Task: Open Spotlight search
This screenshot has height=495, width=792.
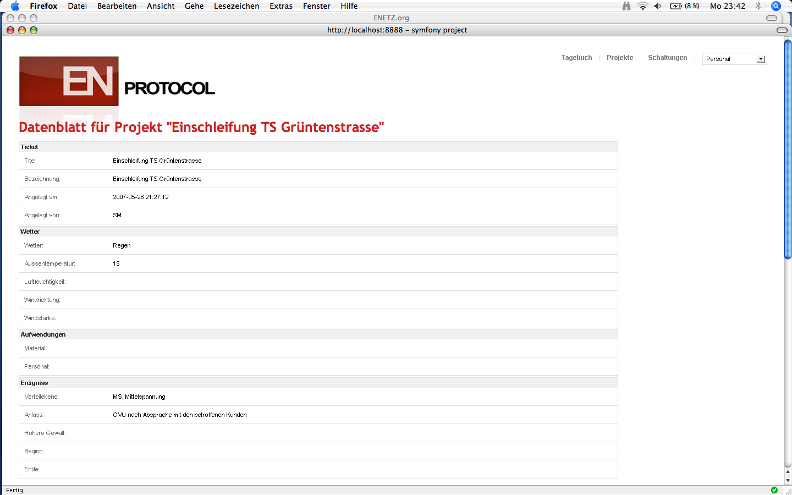Action: 776,6
